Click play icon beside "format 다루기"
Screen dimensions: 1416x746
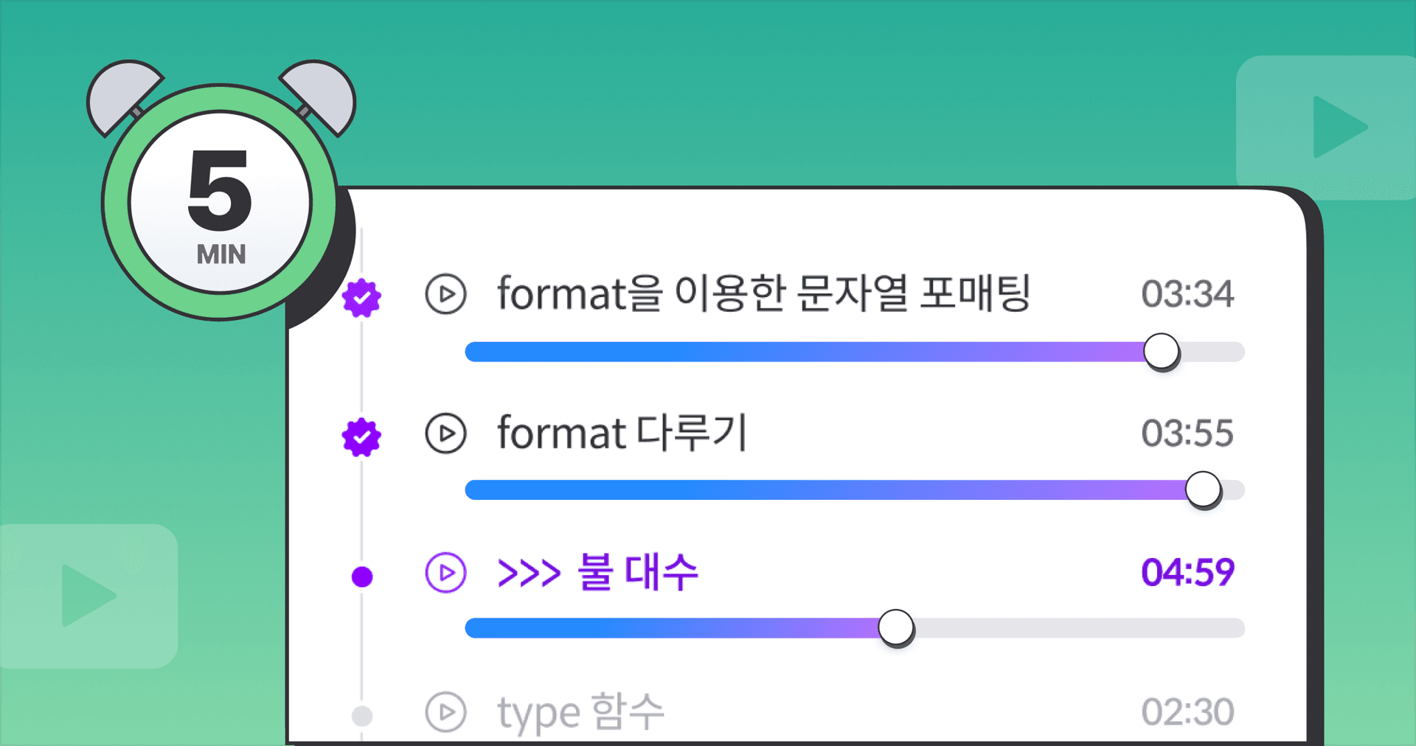[x=445, y=433]
